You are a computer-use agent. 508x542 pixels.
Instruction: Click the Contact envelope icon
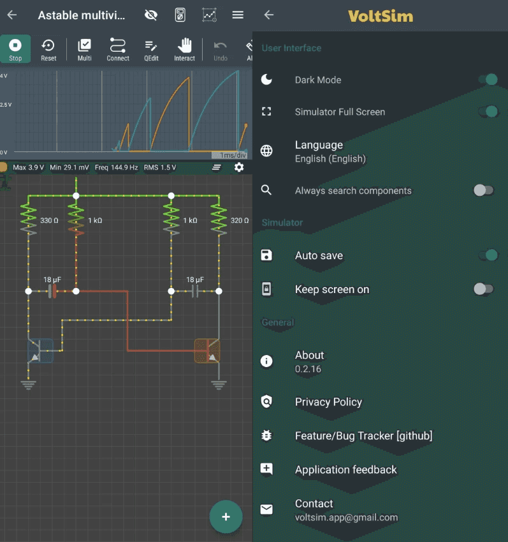(x=266, y=509)
